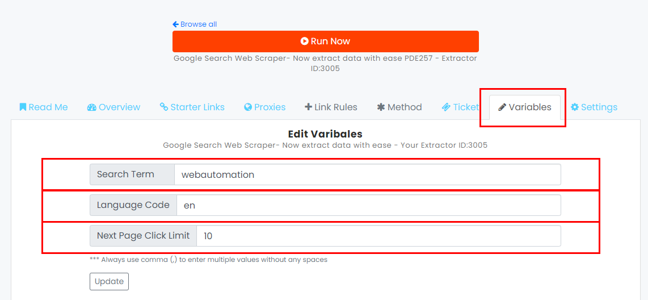Click the bookmark icon beside Read Me
Image resolution: width=648 pixels, height=300 pixels.
pyautogui.click(x=23, y=107)
